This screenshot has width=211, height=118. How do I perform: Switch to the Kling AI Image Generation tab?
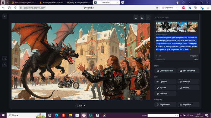[79, 2]
